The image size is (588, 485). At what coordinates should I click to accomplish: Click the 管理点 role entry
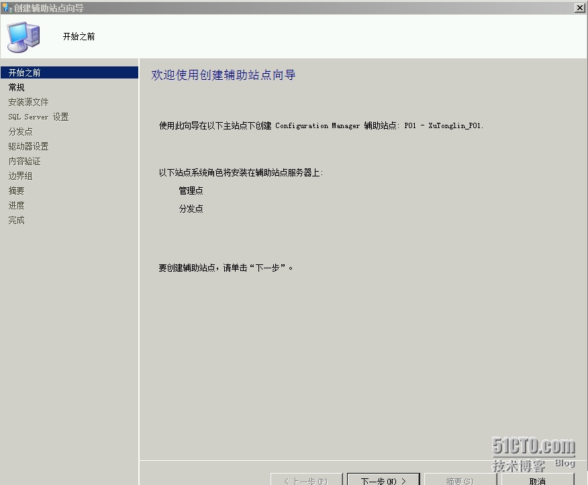coord(191,191)
